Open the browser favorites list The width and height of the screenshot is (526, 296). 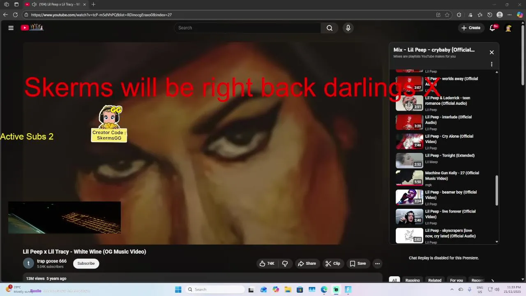480,15
